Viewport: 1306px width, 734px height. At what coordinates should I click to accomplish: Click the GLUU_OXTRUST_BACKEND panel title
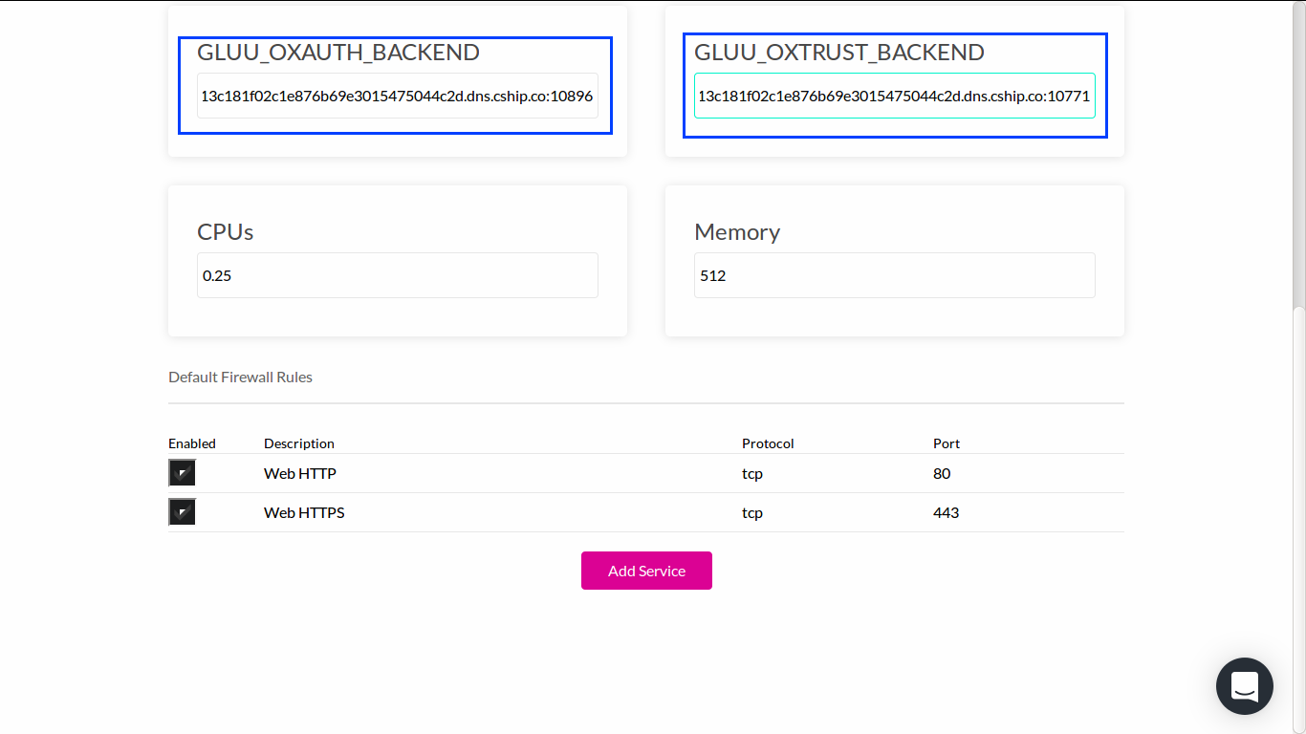pyautogui.click(x=839, y=53)
